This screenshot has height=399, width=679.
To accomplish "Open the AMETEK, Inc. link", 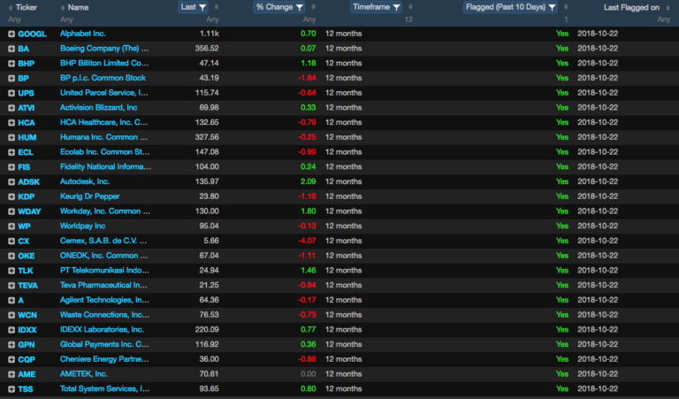I will (x=84, y=374).
